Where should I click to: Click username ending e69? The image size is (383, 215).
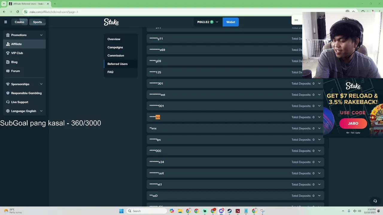click(x=157, y=50)
